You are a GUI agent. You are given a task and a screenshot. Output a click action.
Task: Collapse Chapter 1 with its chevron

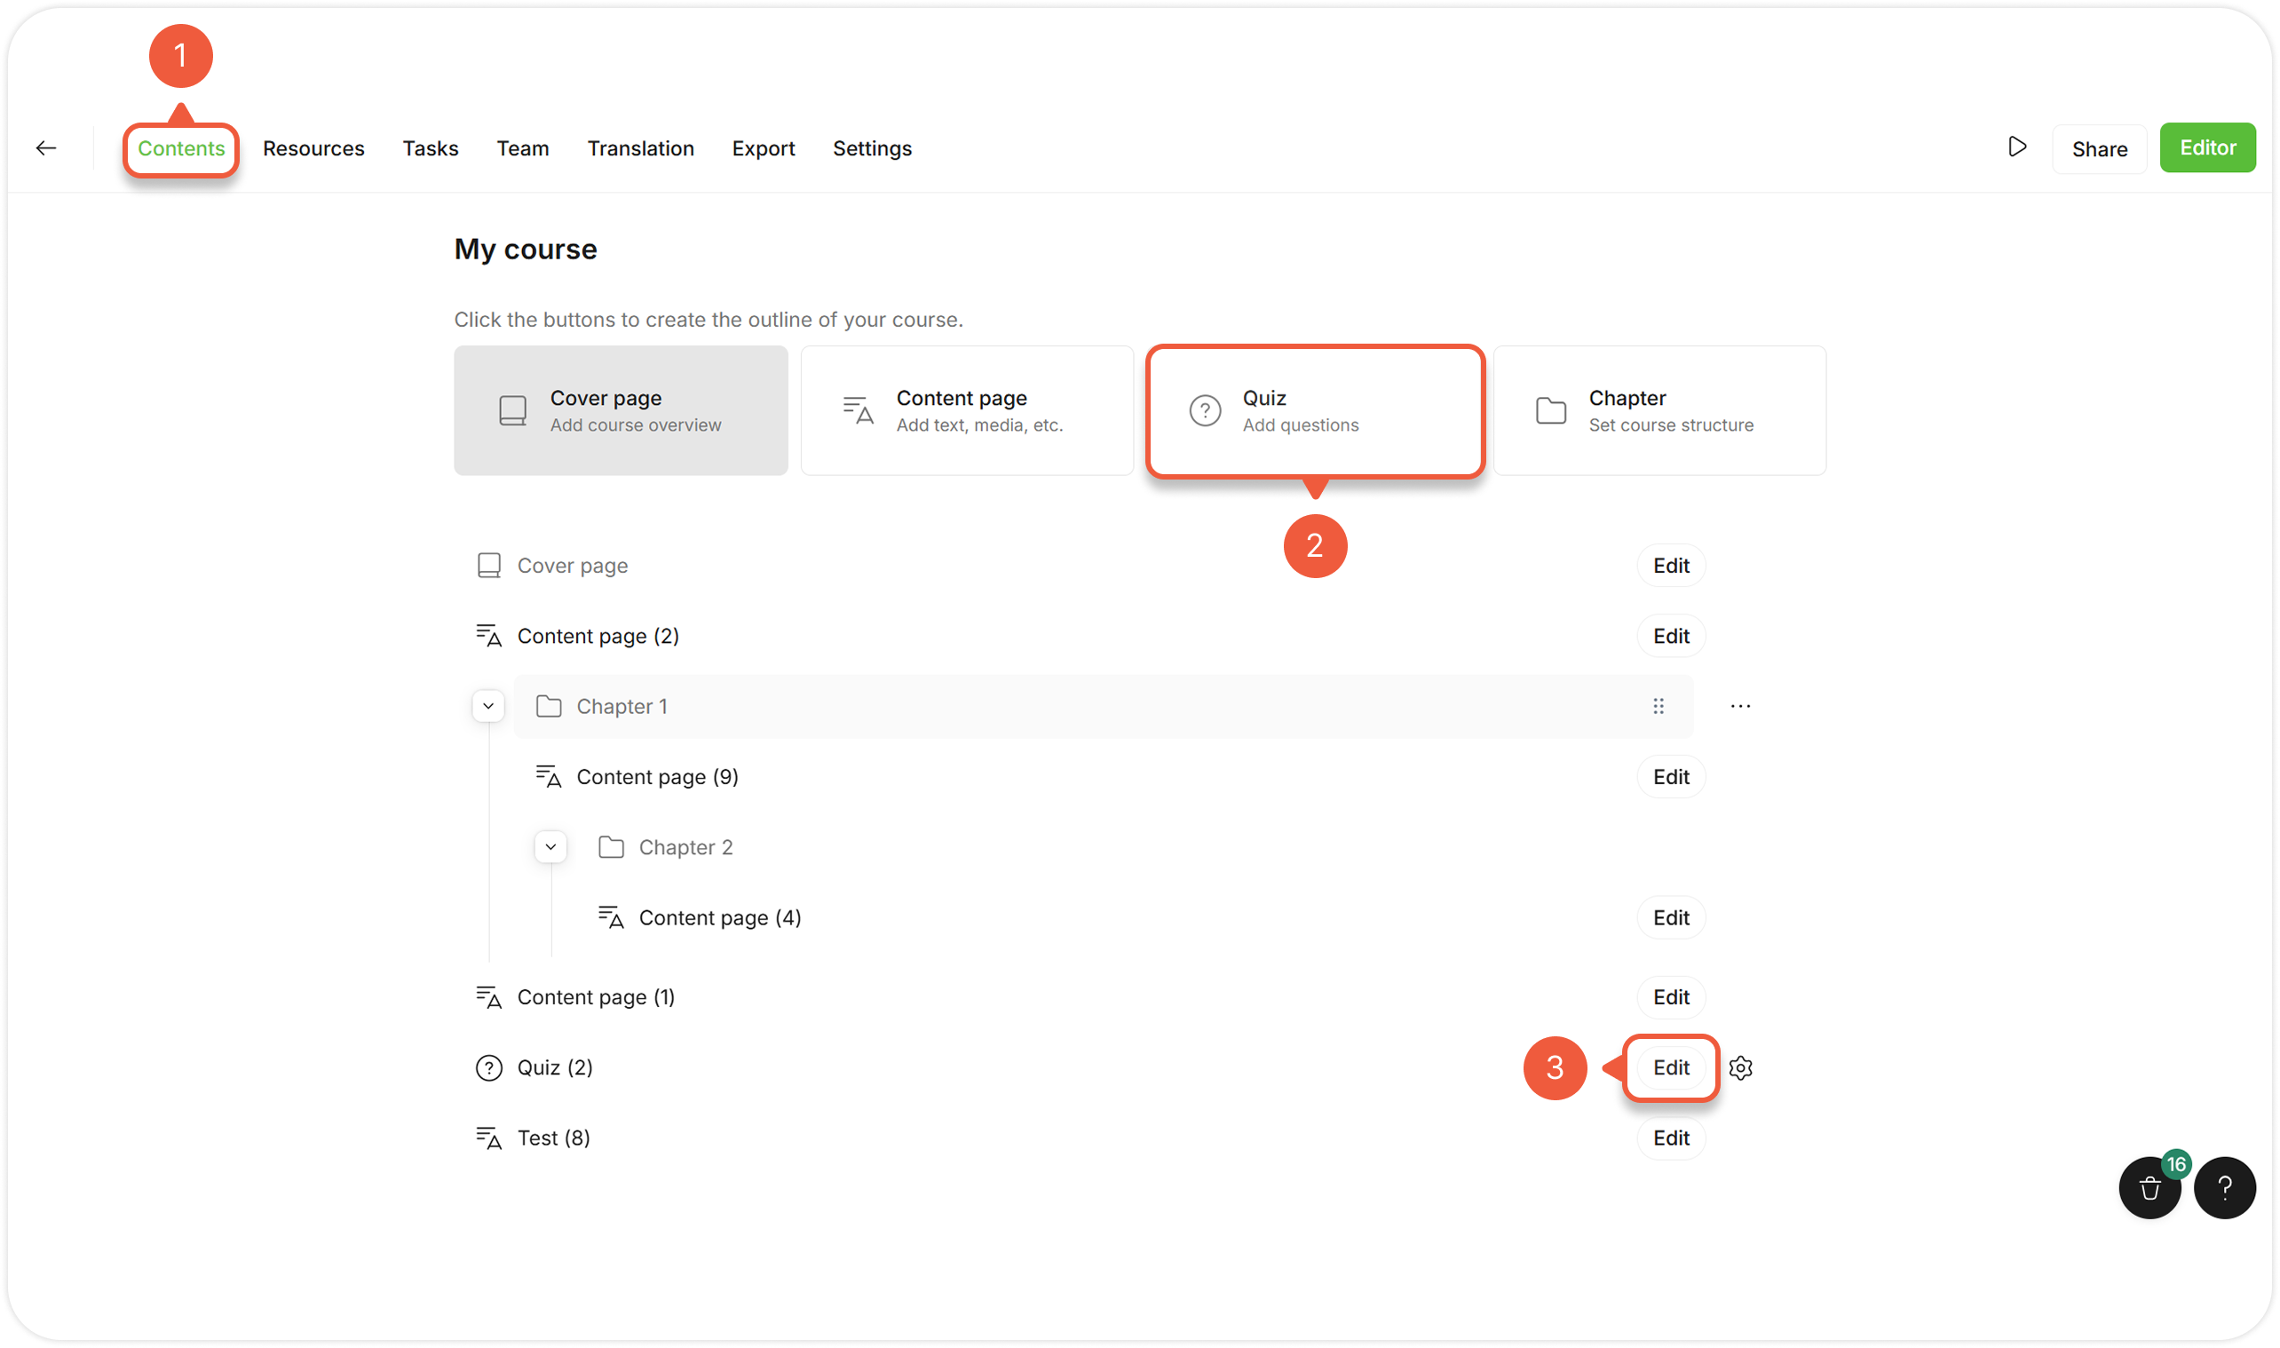click(x=488, y=707)
